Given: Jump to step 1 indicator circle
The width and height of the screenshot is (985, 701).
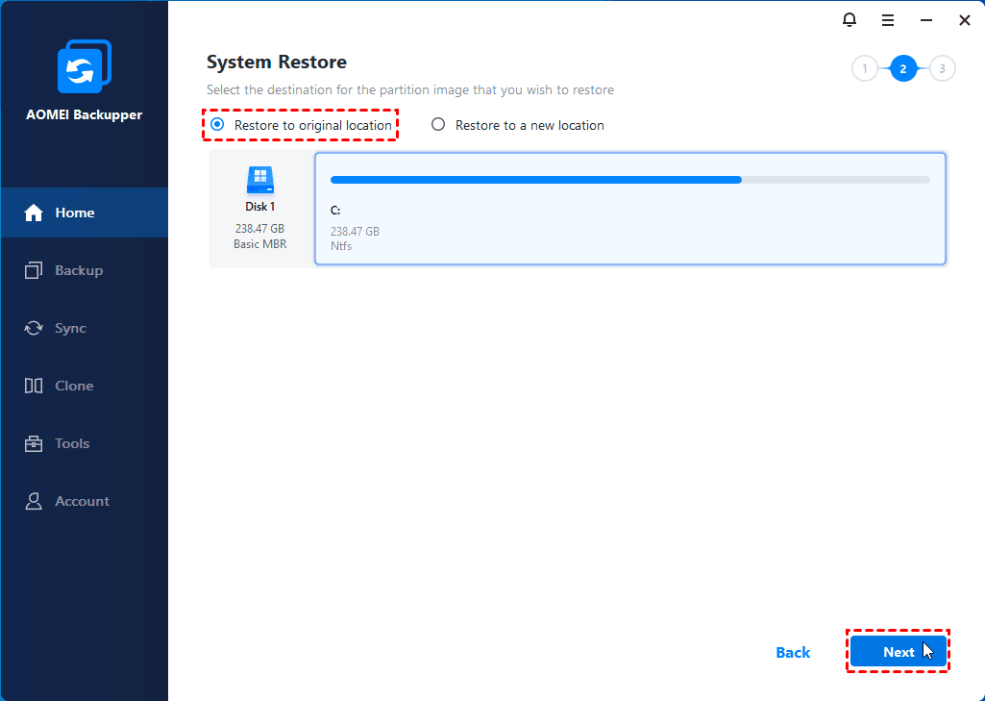Looking at the screenshot, I should coord(864,69).
